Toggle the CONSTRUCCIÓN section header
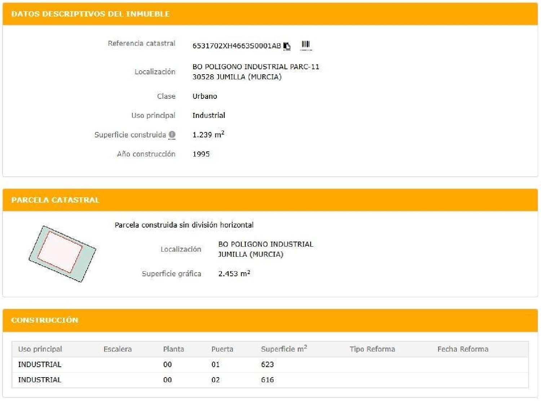 pyautogui.click(x=45, y=320)
